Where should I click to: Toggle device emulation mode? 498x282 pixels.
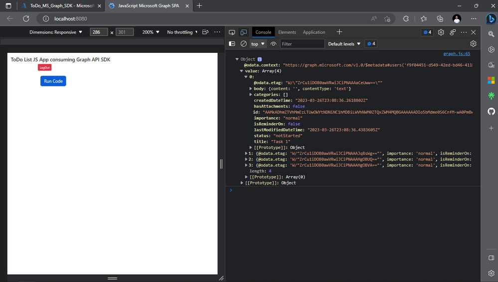[244, 32]
